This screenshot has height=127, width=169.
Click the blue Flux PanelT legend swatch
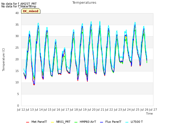102,122
